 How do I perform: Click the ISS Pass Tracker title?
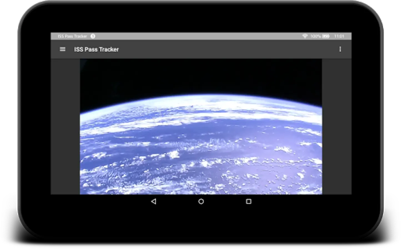(x=96, y=50)
